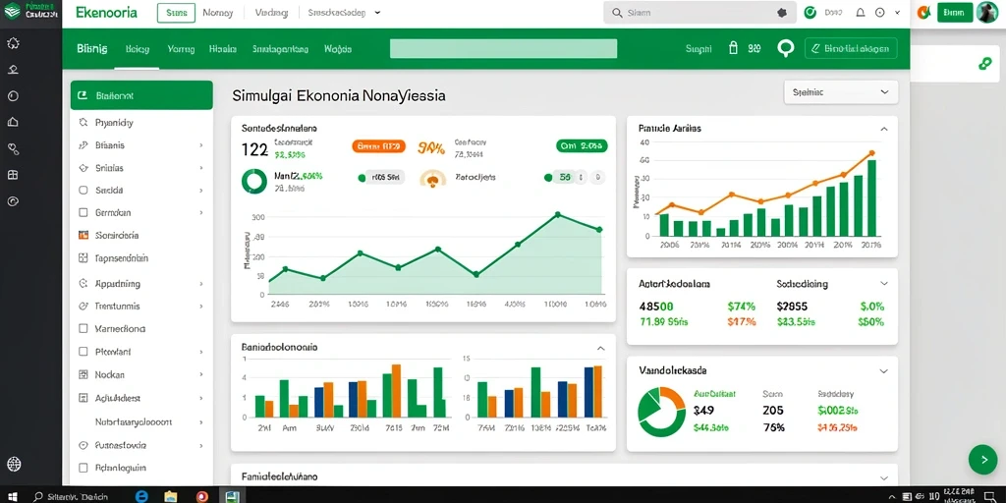Viewport: 1006px width, 503px height.
Task: Expand the Btiaanis sidebar item chevron
Action: (200, 145)
